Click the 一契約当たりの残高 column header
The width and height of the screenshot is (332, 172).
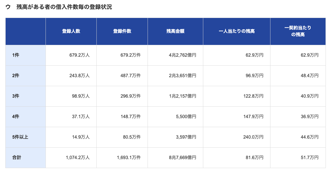(298, 31)
